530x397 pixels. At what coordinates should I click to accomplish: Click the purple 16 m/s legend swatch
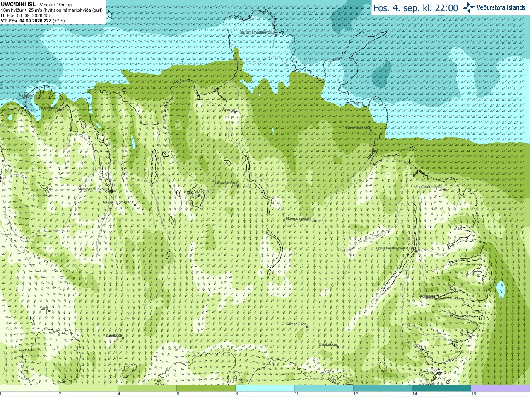point(501,388)
